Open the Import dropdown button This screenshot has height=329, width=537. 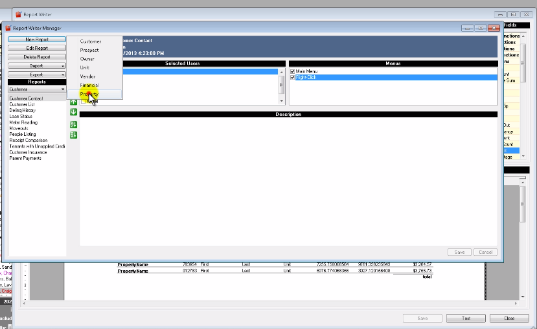[37, 65]
